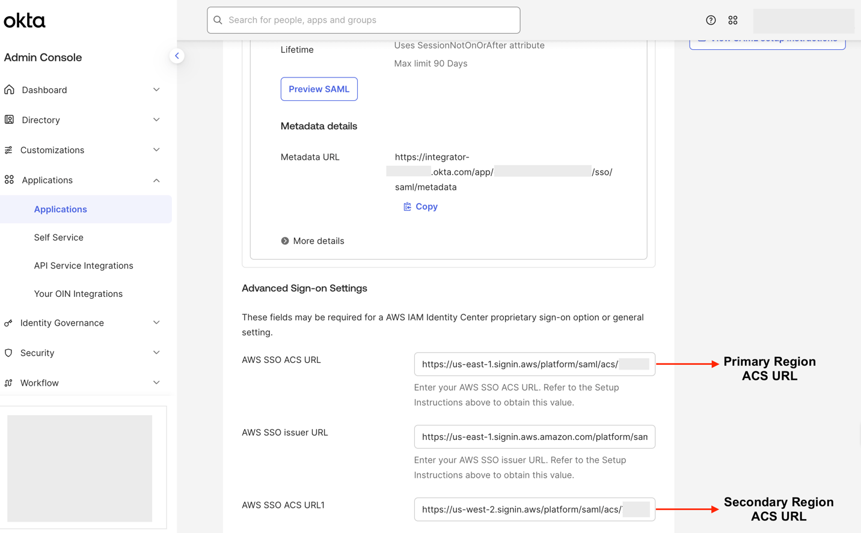Expand the Workflow menu chevron
Image resolution: width=861 pixels, height=533 pixels.
pyautogui.click(x=156, y=383)
